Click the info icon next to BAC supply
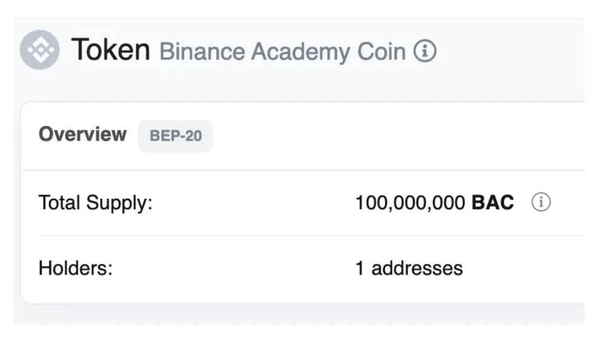599x349 pixels. click(541, 202)
